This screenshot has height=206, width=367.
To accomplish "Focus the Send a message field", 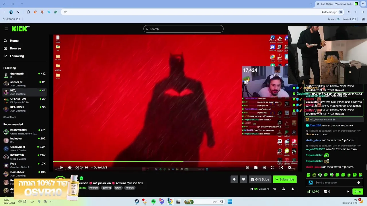I will click(x=334, y=183).
